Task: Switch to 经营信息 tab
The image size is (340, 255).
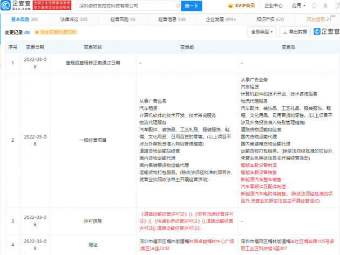Action: 172,19
